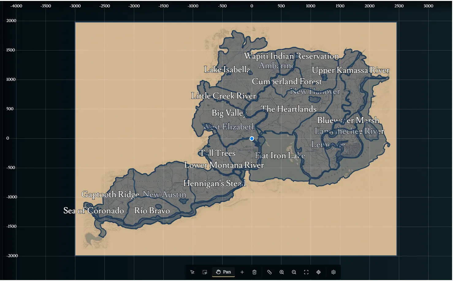This screenshot has height=281, width=453.
Task: Zoom out using the magnifier minus icon
Action: coord(294,272)
